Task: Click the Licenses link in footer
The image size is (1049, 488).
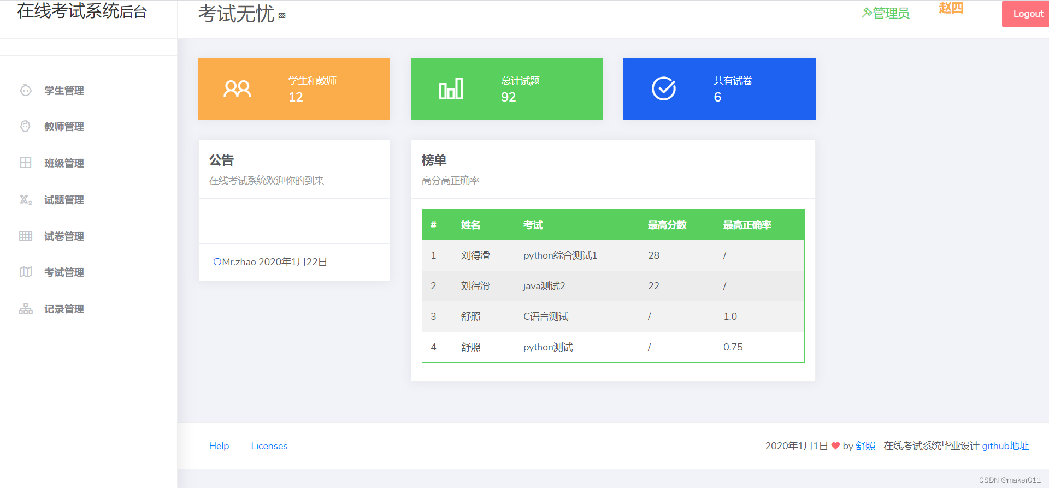Action: [269, 446]
